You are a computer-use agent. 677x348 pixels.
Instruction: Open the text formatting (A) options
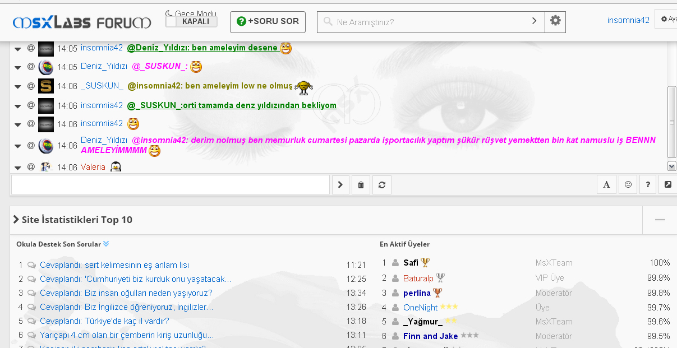[x=606, y=185]
